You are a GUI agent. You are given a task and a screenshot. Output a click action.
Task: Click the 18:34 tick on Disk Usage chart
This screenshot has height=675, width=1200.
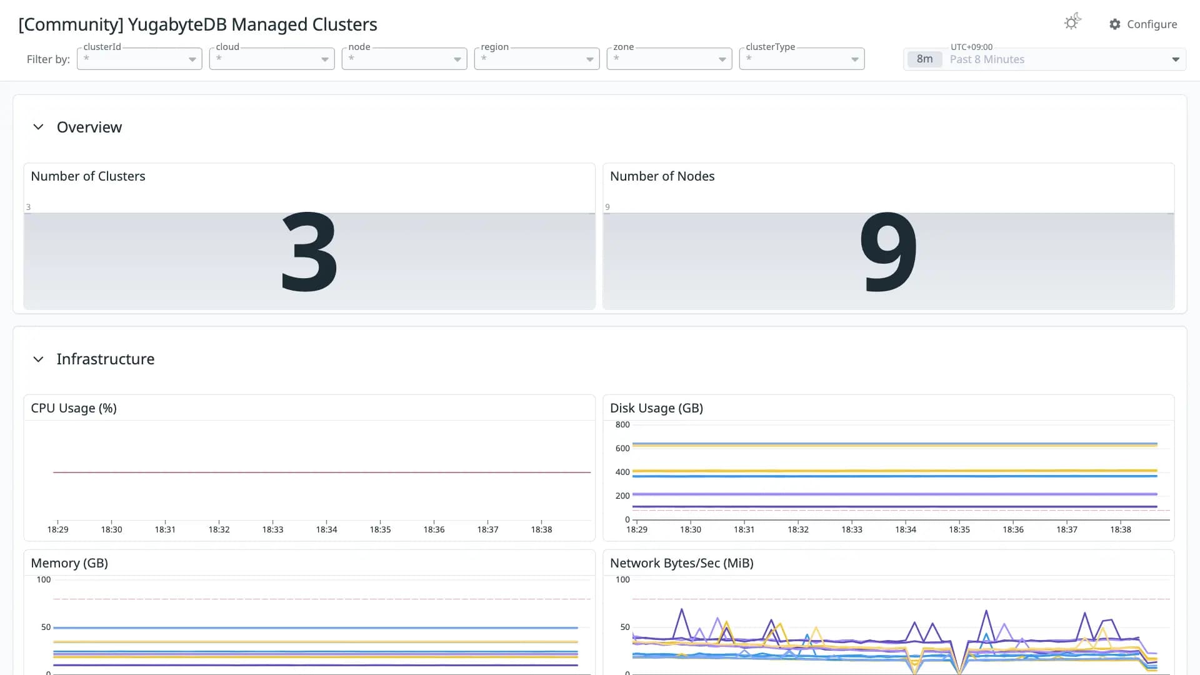[906, 529]
